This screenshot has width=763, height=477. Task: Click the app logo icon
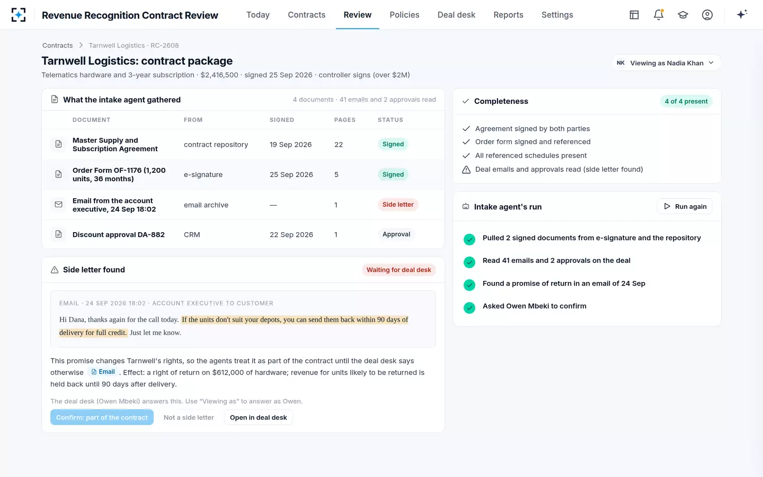(x=19, y=15)
